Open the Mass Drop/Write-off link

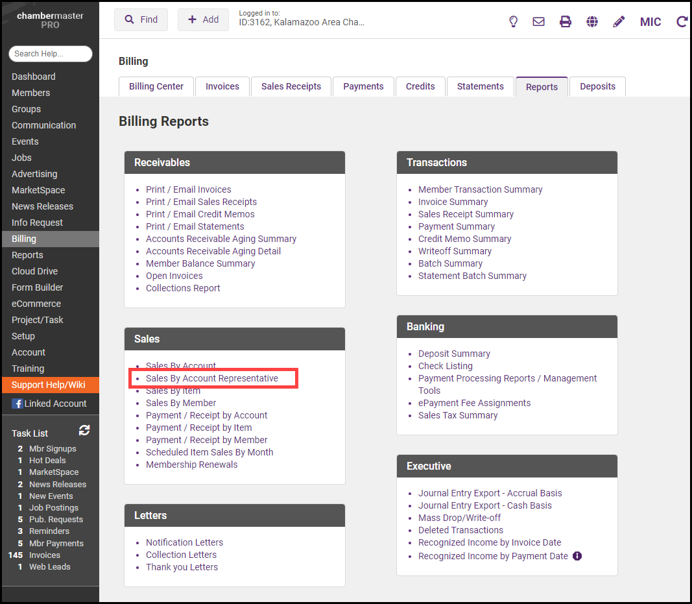tap(459, 518)
